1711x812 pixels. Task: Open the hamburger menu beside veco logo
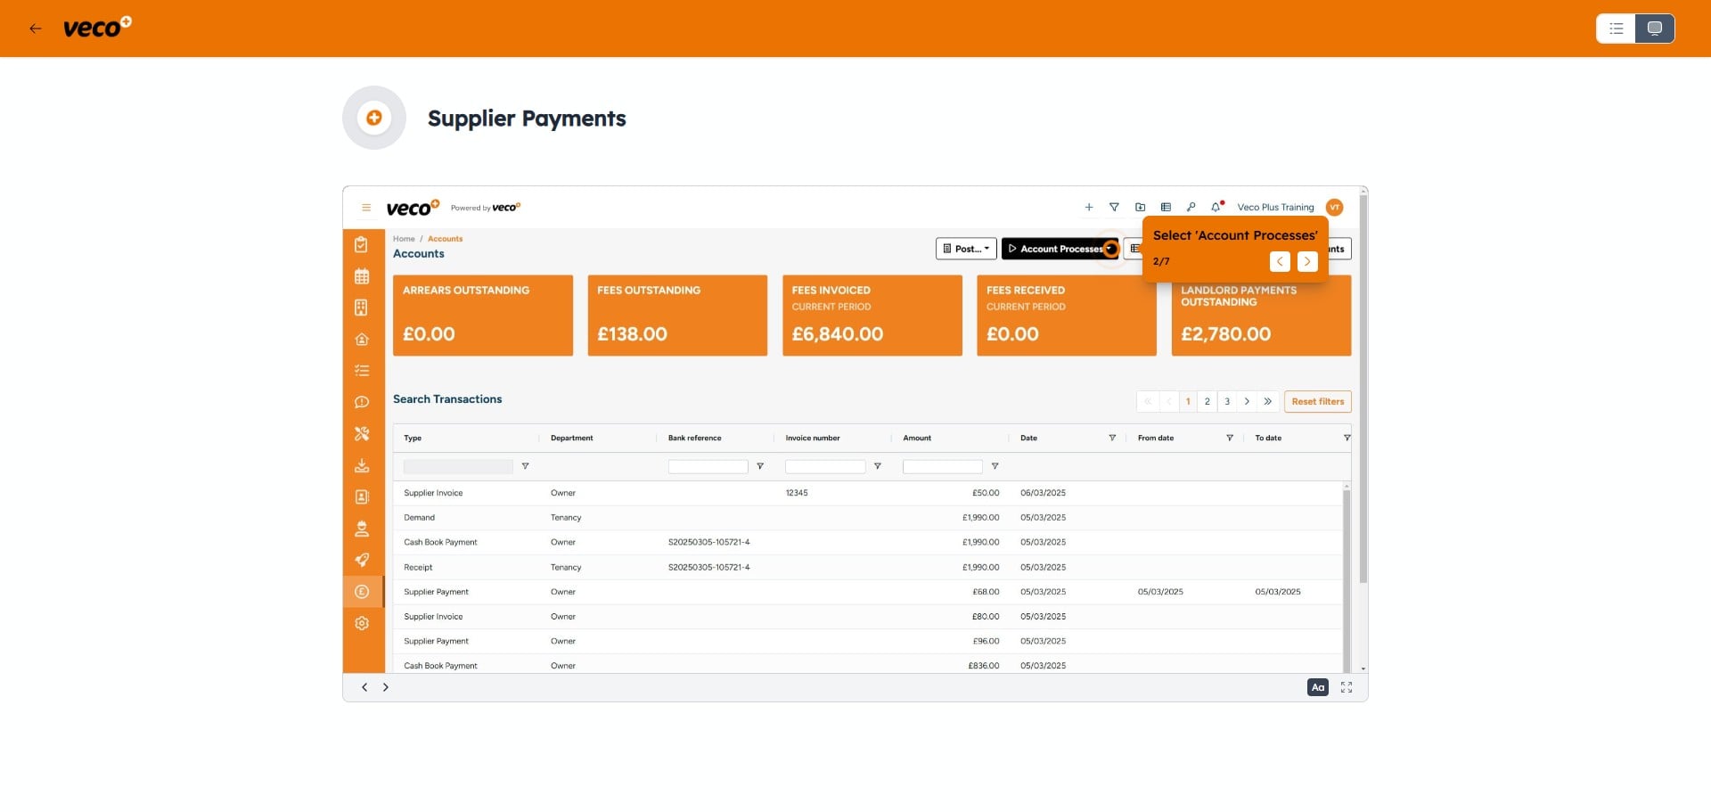365,208
